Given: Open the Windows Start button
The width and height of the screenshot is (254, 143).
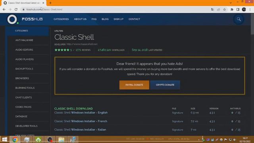Looking at the screenshot, I should (x=4, y=139).
